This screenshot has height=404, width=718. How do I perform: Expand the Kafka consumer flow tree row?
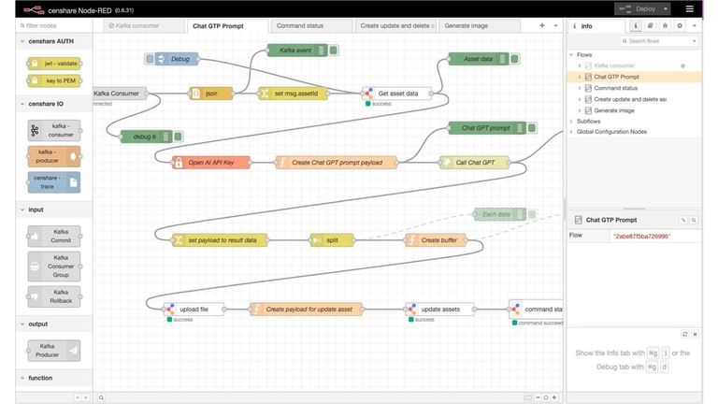click(580, 65)
